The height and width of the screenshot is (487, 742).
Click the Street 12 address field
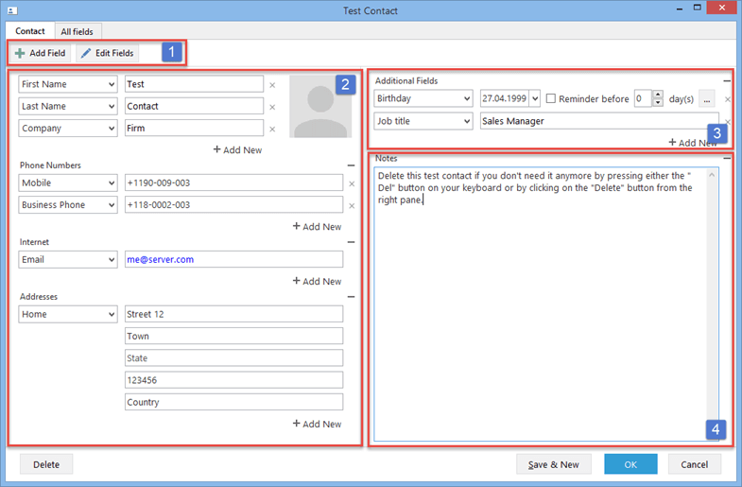tap(233, 314)
